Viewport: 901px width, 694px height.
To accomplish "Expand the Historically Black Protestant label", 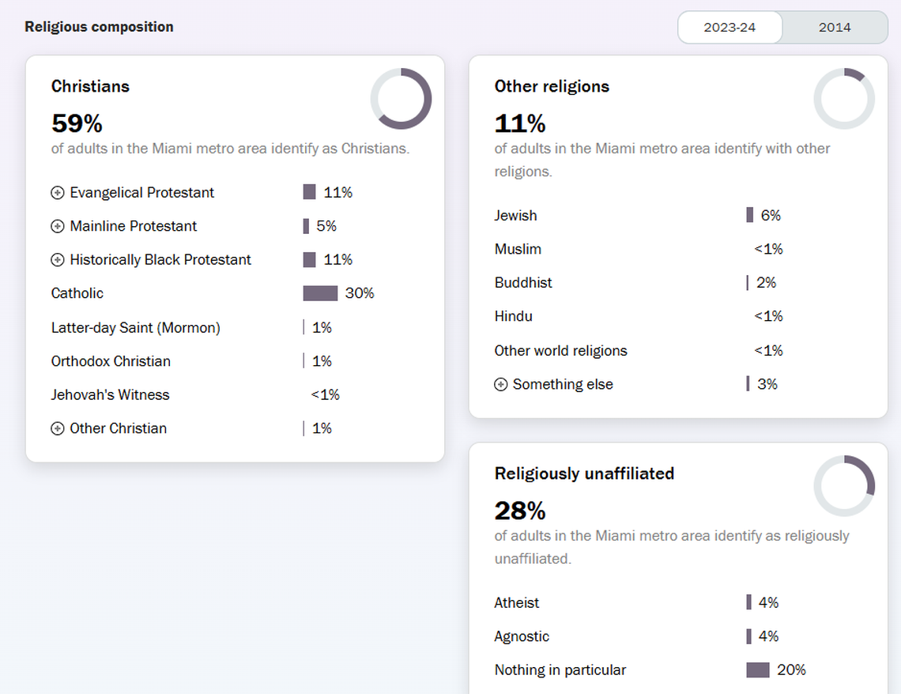I will point(160,260).
